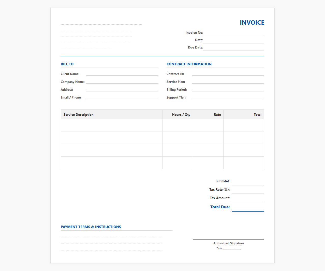Click the Subtotal field
325x271 pixels.
coord(248,181)
